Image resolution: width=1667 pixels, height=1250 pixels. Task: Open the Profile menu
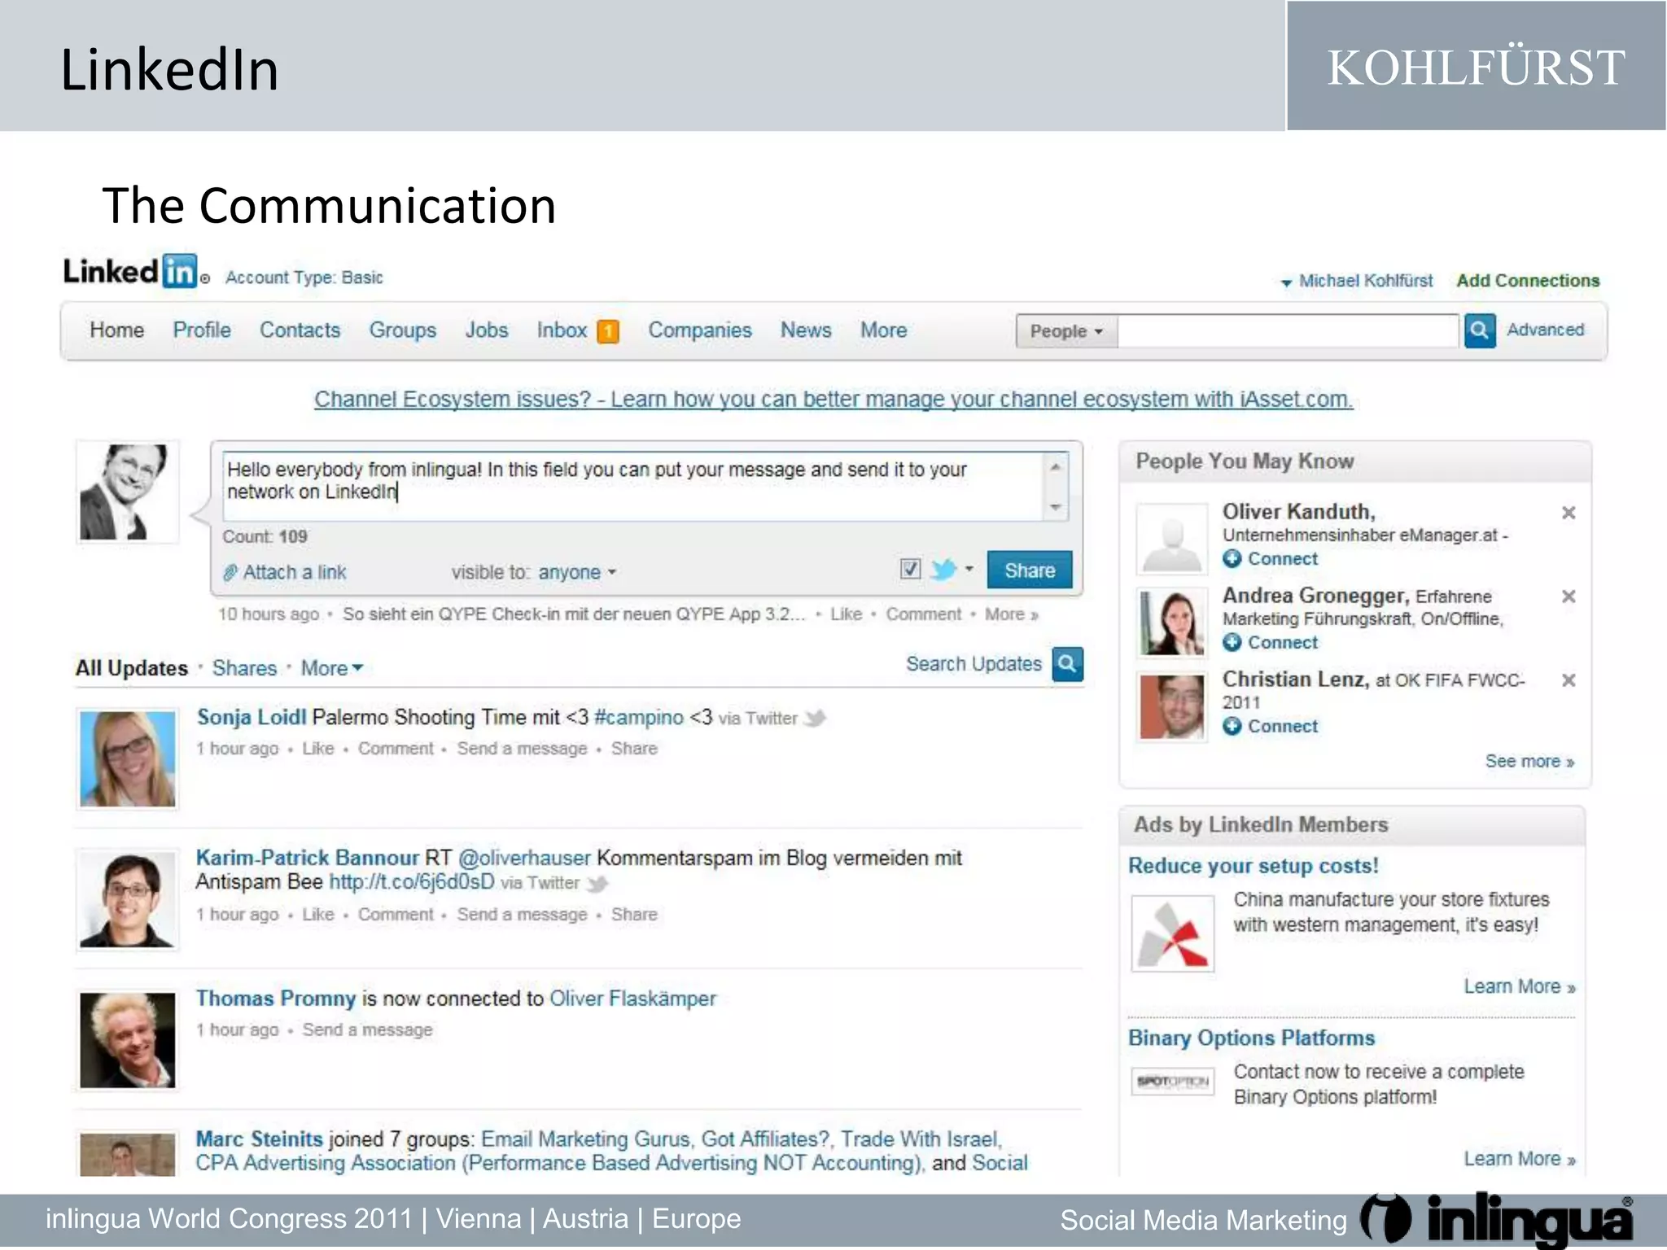tap(202, 330)
